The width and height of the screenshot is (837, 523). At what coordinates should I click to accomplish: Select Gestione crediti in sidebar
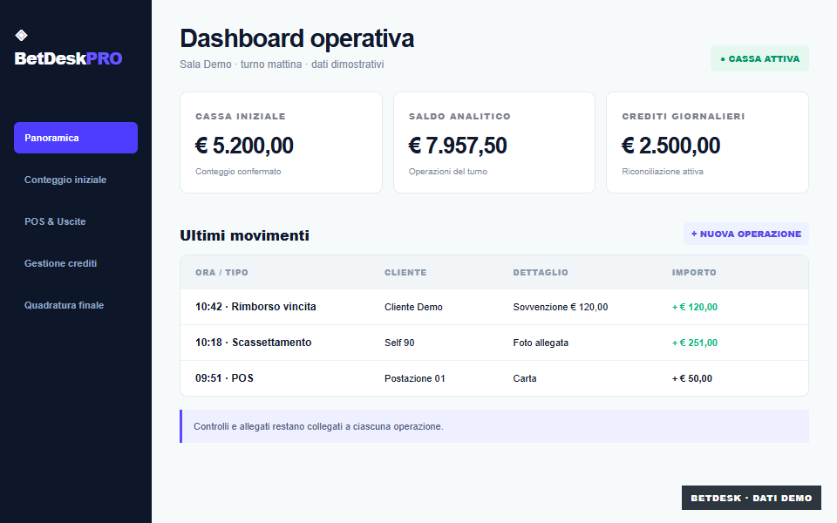tap(76, 263)
